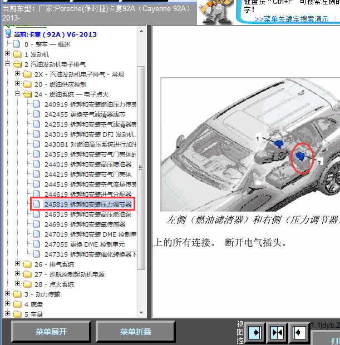Click the page icon for 243019 item
Viewport: 340px width, 345px height.
pyautogui.click(x=37, y=134)
